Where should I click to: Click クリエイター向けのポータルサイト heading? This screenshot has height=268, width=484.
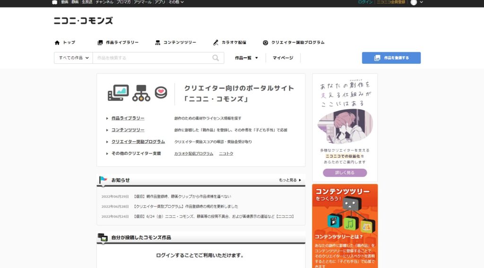pyautogui.click(x=239, y=94)
